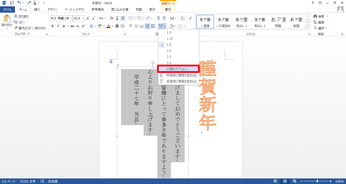This screenshot has width=346, height=184.
Task: Apply italic formatting
Action: (58, 26)
